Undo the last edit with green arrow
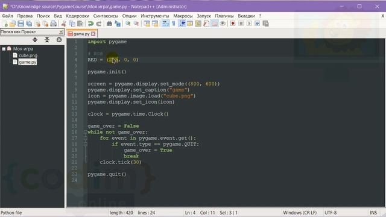 [x=90, y=24]
